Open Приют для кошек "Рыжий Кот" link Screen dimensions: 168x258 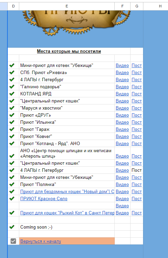tap(67, 213)
